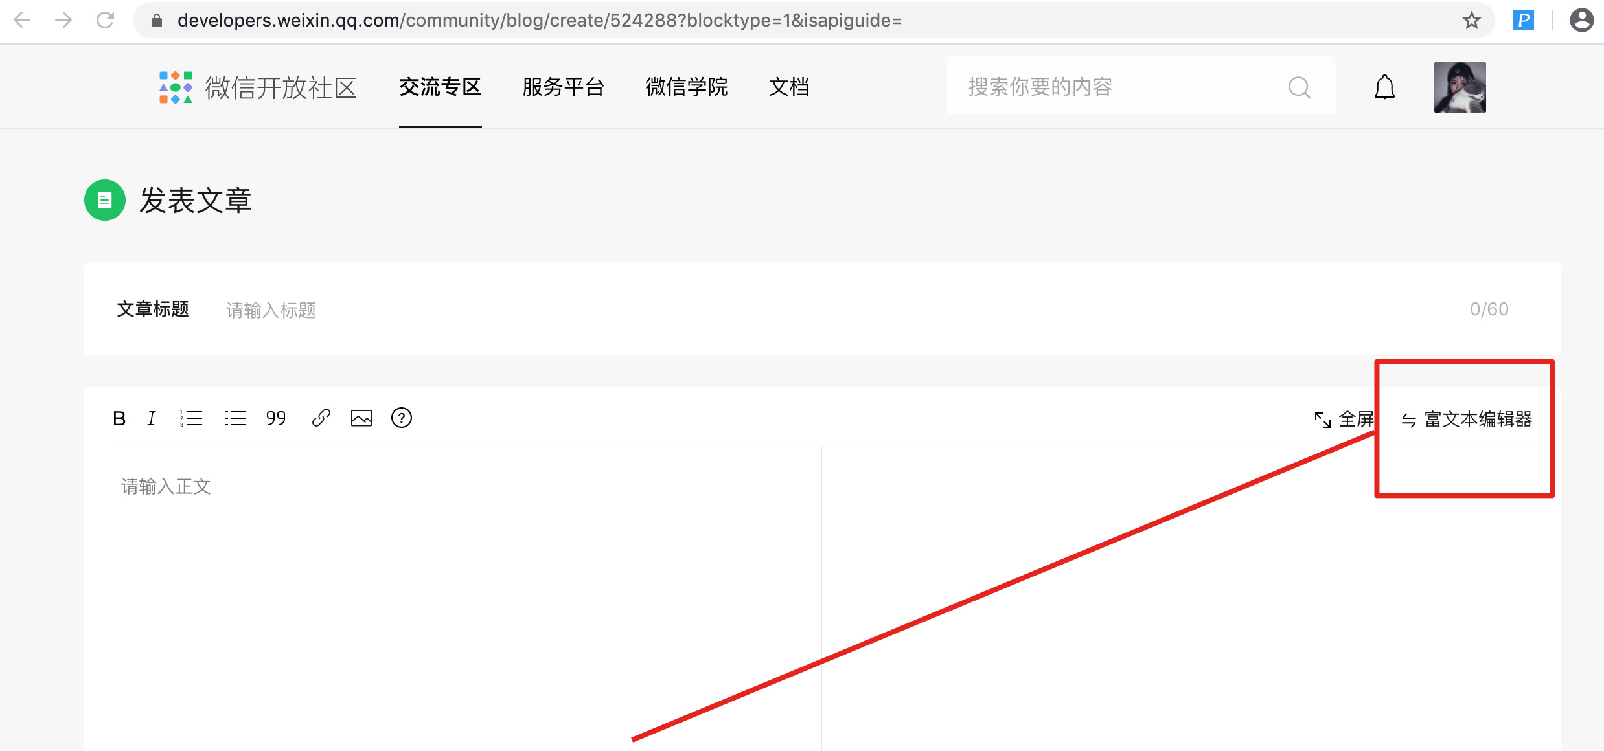Open the 交流专区 navigation tab
The width and height of the screenshot is (1604, 751).
[440, 87]
